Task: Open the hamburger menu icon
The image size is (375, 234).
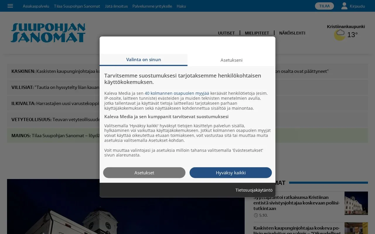Action: (x=10, y=6)
